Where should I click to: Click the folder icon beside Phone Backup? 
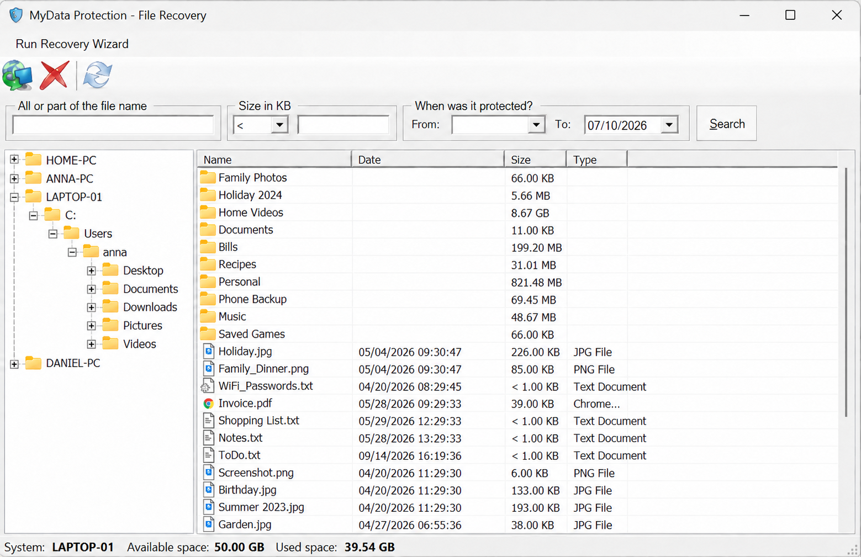pos(208,299)
